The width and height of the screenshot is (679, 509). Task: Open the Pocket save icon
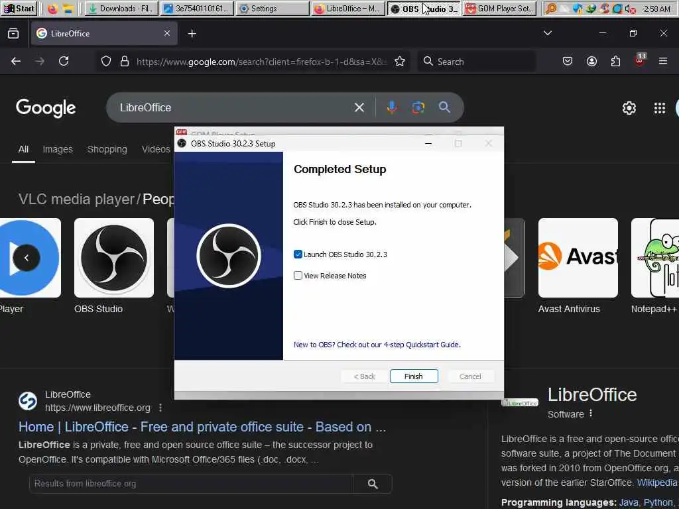click(568, 62)
